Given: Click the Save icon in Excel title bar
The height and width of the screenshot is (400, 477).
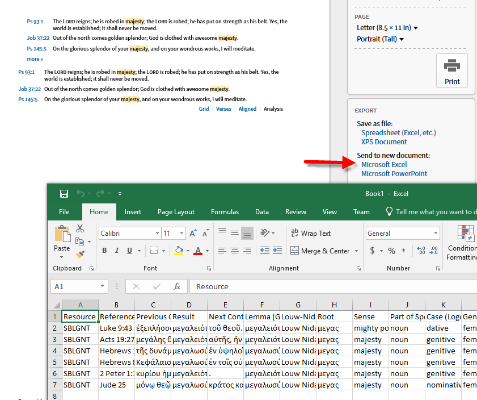Looking at the screenshot, I should tap(64, 194).
